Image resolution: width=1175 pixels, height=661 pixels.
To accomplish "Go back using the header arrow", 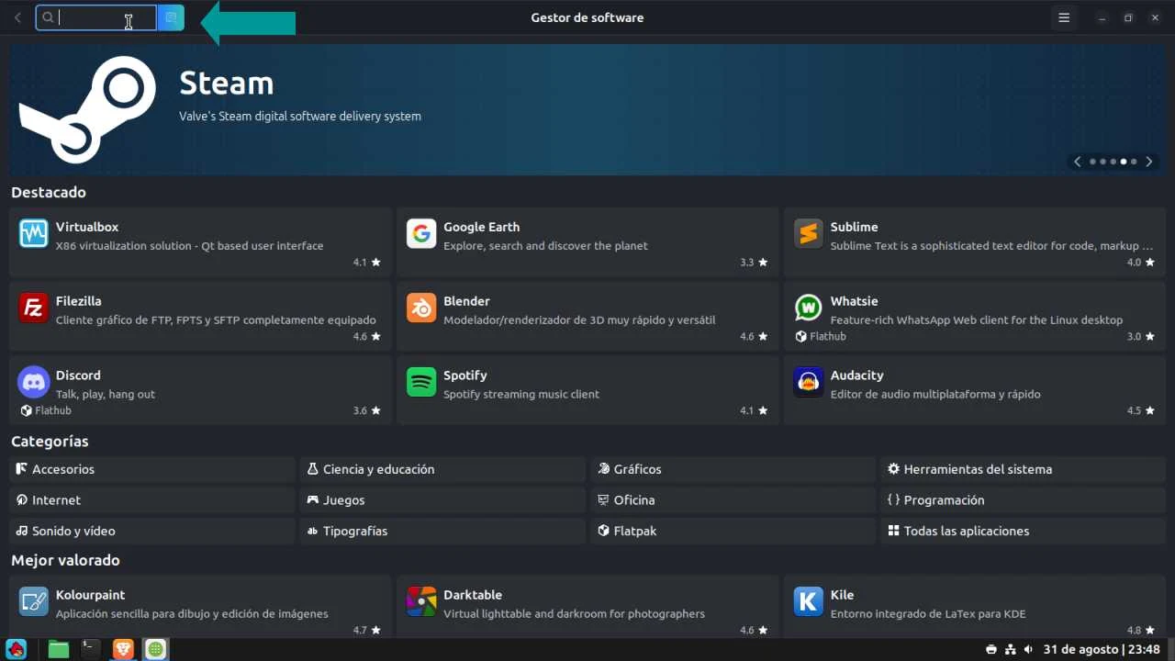I will point(17,17).
